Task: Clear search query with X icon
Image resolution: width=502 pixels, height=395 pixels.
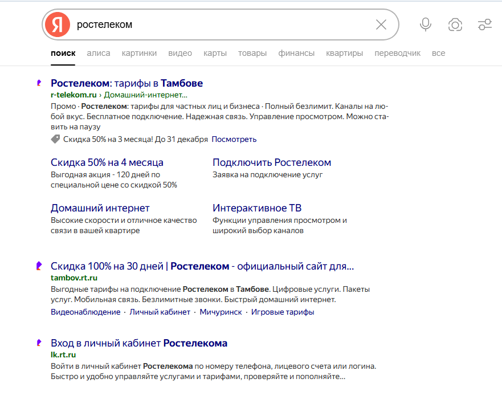Action: 381,25
